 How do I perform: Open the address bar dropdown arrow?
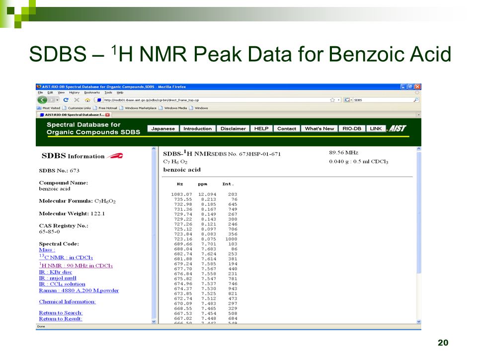pyautogui.click(x=338, y=100)
